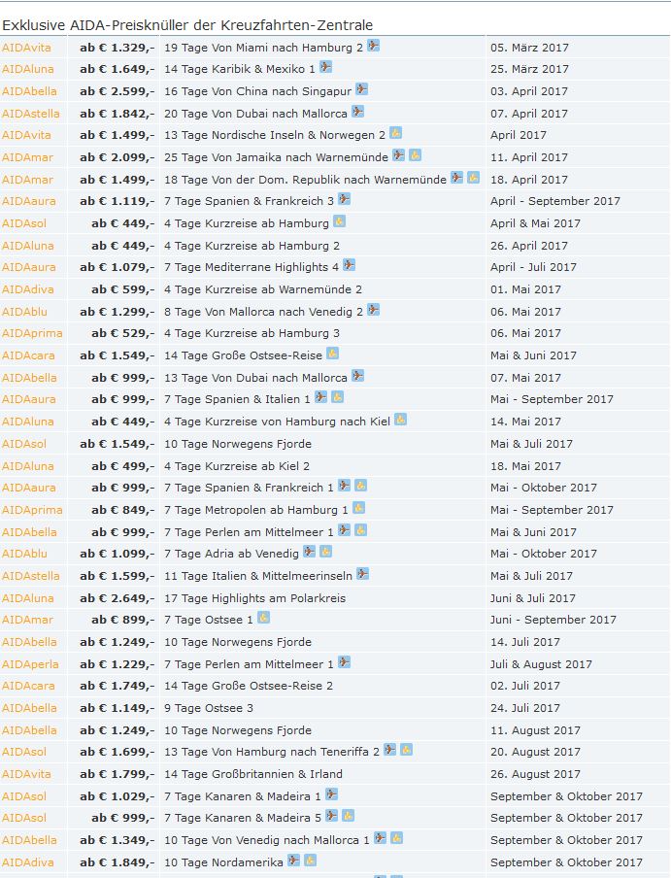The image size is (671, 878).
Task: Click the yellow icon in AIDAbella's Perlen am Mittelmeer 1 row
Action: pos(360,529)
